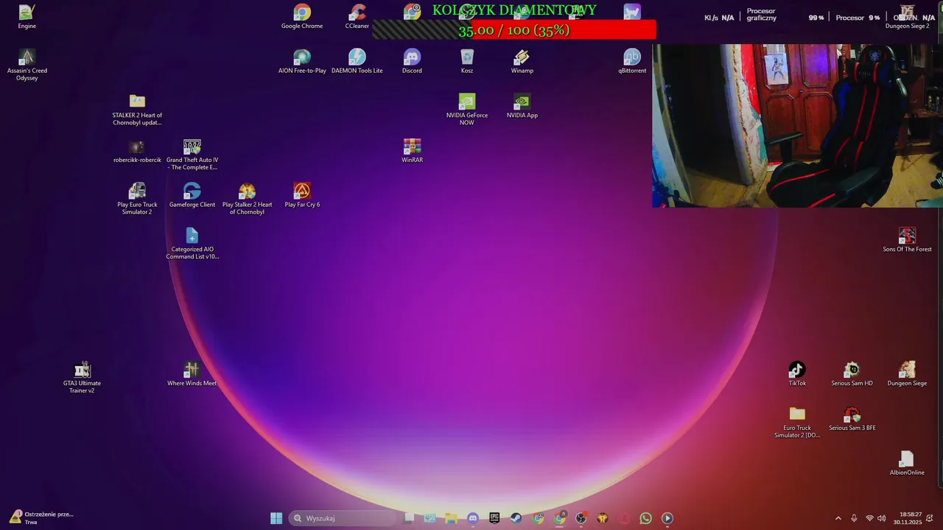The width and height of the screenshot is (943, 530).
Task: Open the TikTok desktop shortcut
Action: point(797,374)
